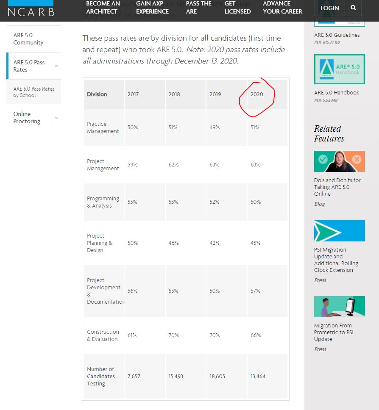Click the Blog label under Do's and Don'ts
The width and height of the screenshot is (379, 410).
(319, 204)
